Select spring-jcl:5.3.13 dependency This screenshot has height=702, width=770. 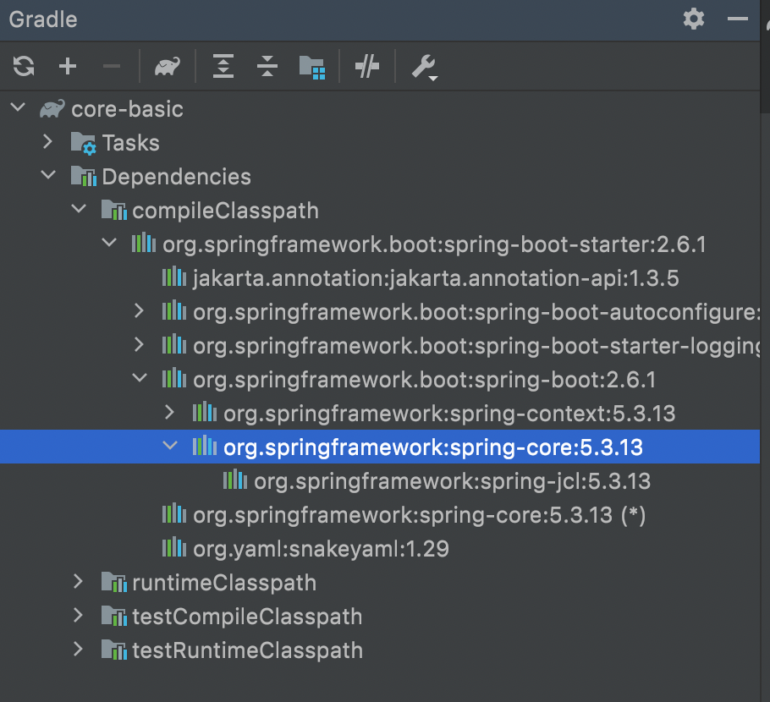click(x=453, y=482)
